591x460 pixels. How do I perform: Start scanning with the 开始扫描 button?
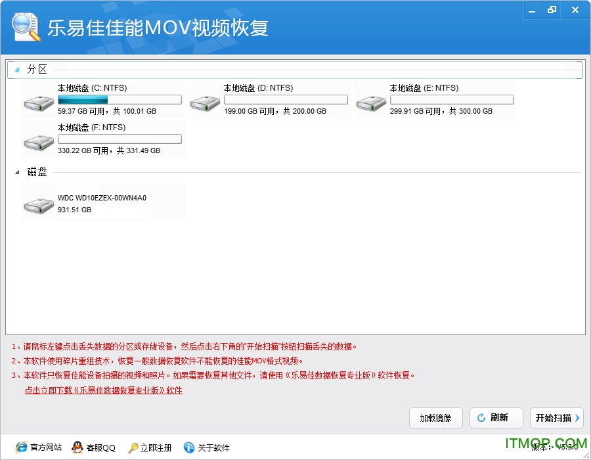(x=556, y=418)
